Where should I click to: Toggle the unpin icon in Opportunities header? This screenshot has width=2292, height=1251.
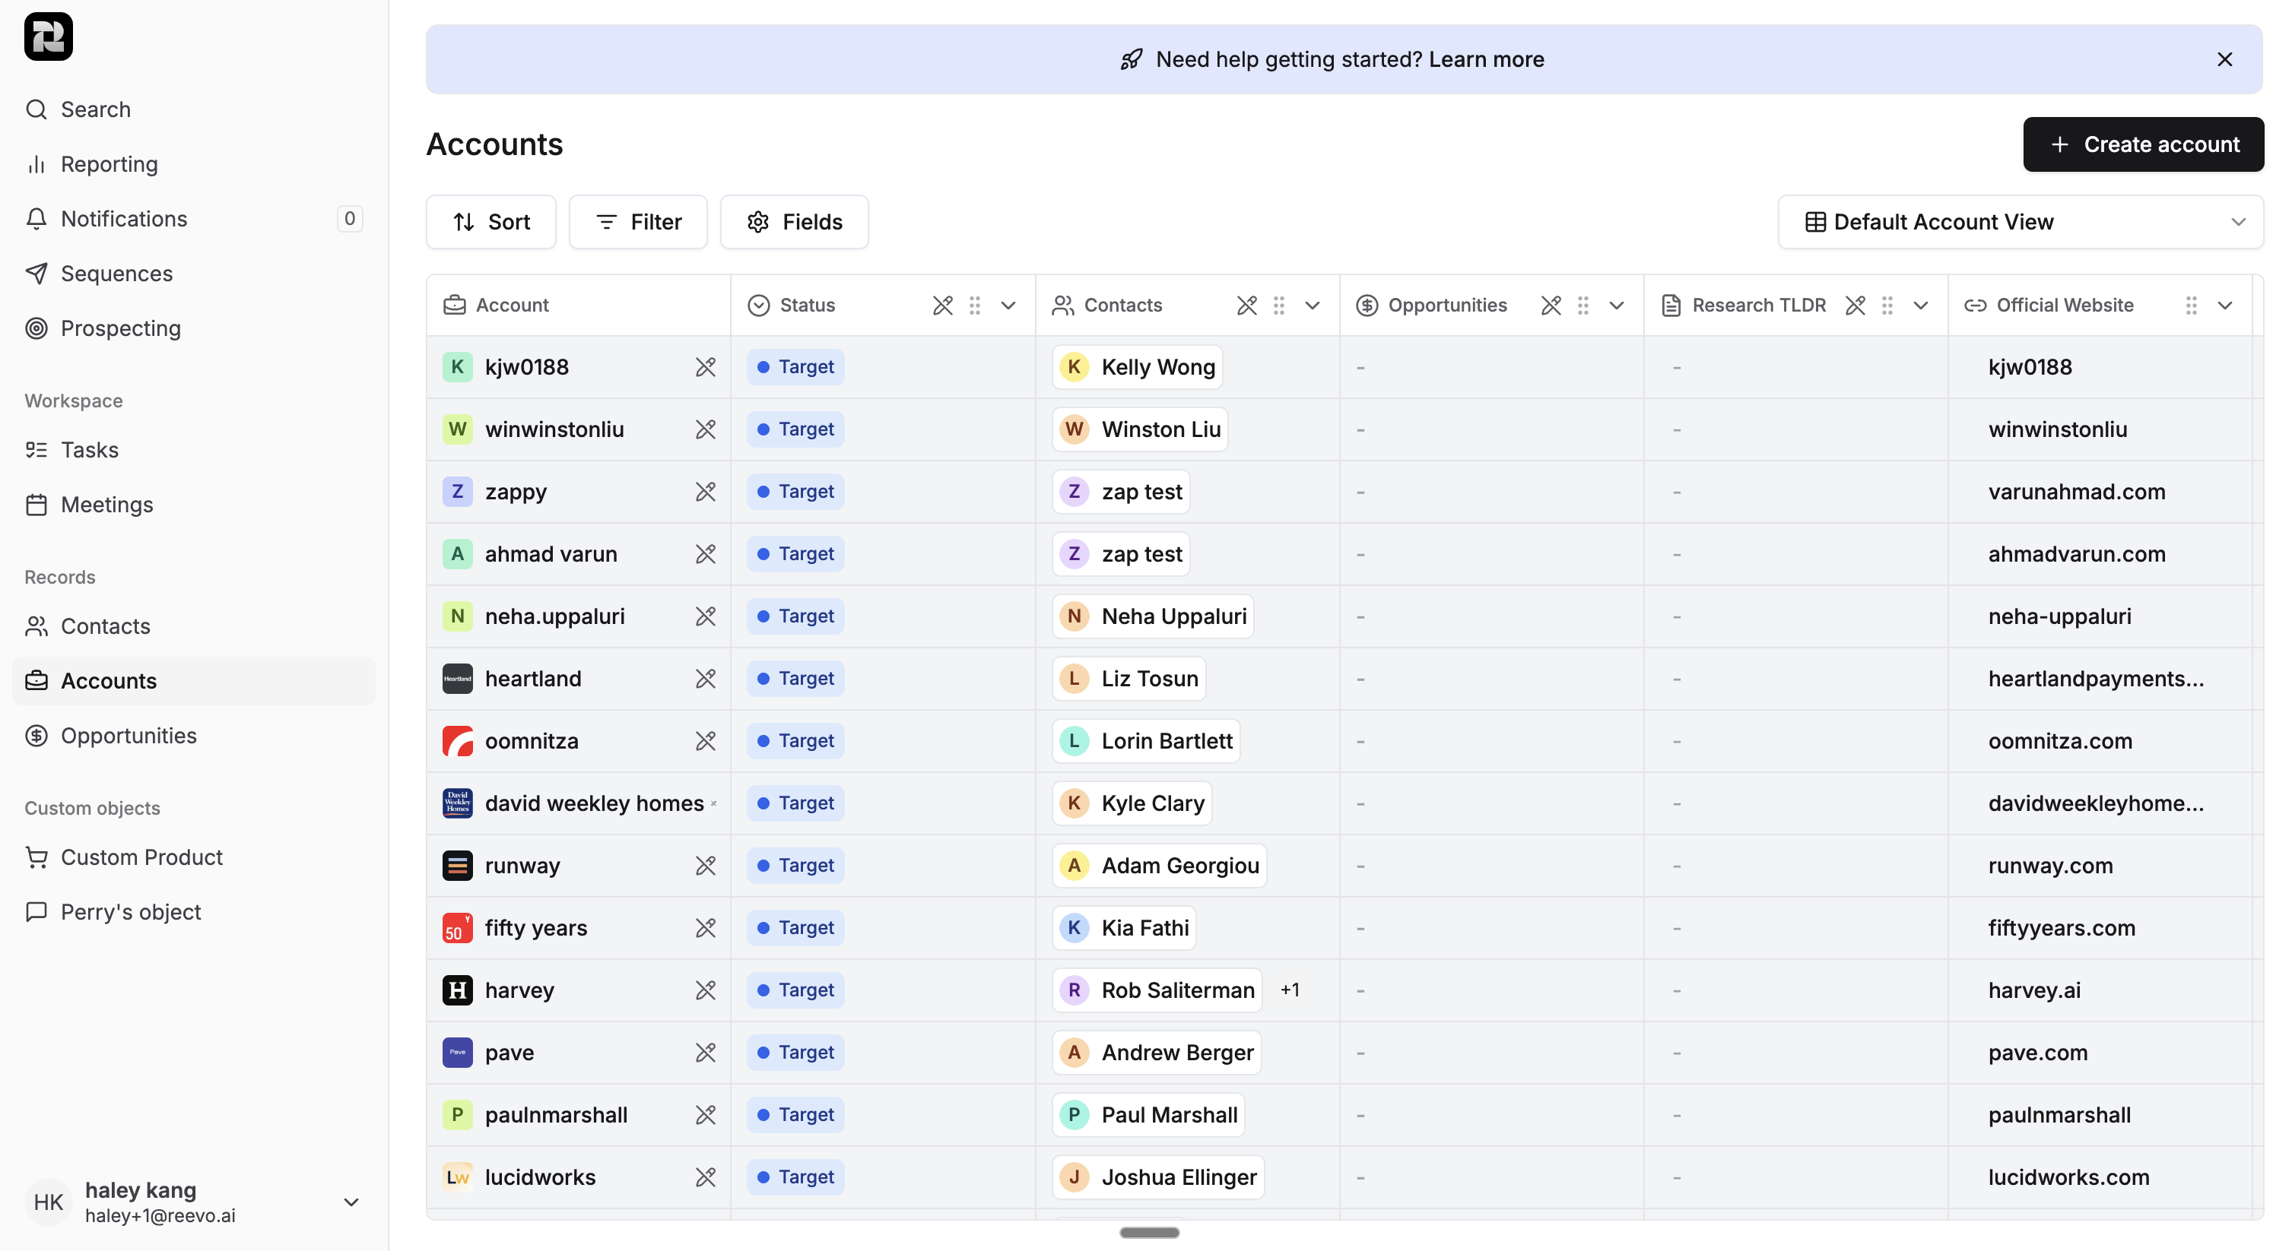pos(1551,305)
